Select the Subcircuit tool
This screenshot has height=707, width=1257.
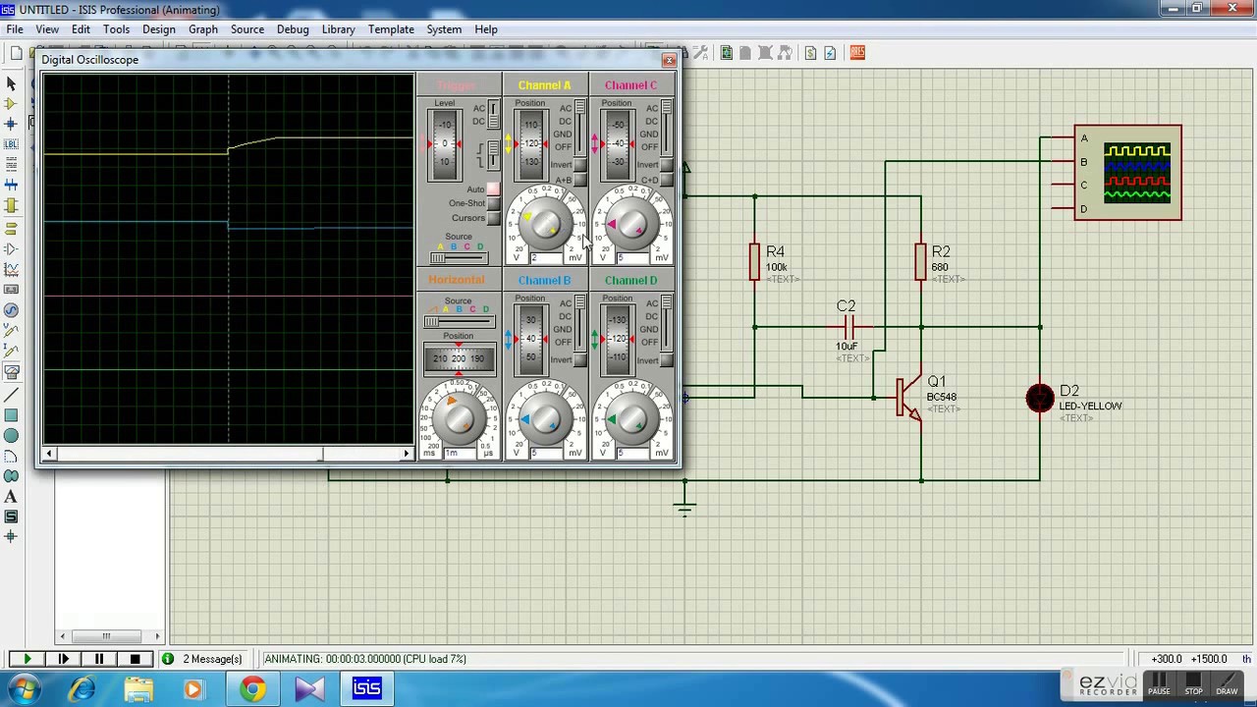[x=12, y=206]
